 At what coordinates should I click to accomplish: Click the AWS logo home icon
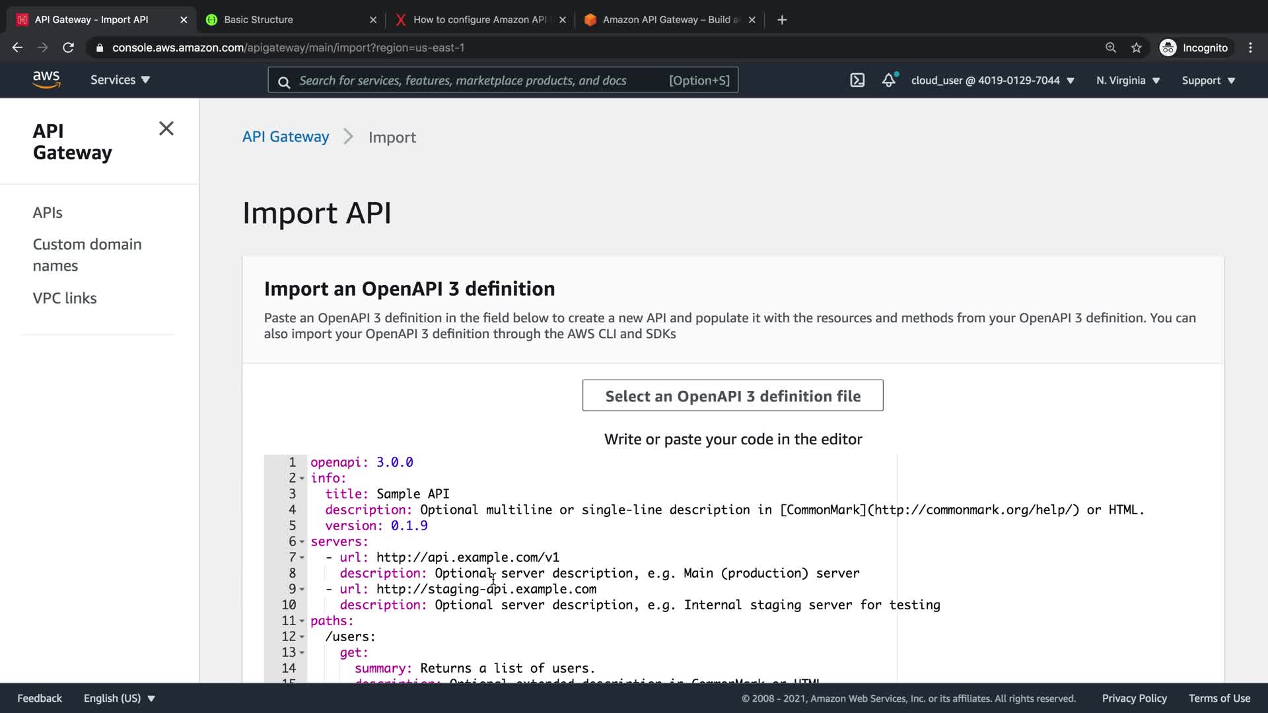pos(46,80)
